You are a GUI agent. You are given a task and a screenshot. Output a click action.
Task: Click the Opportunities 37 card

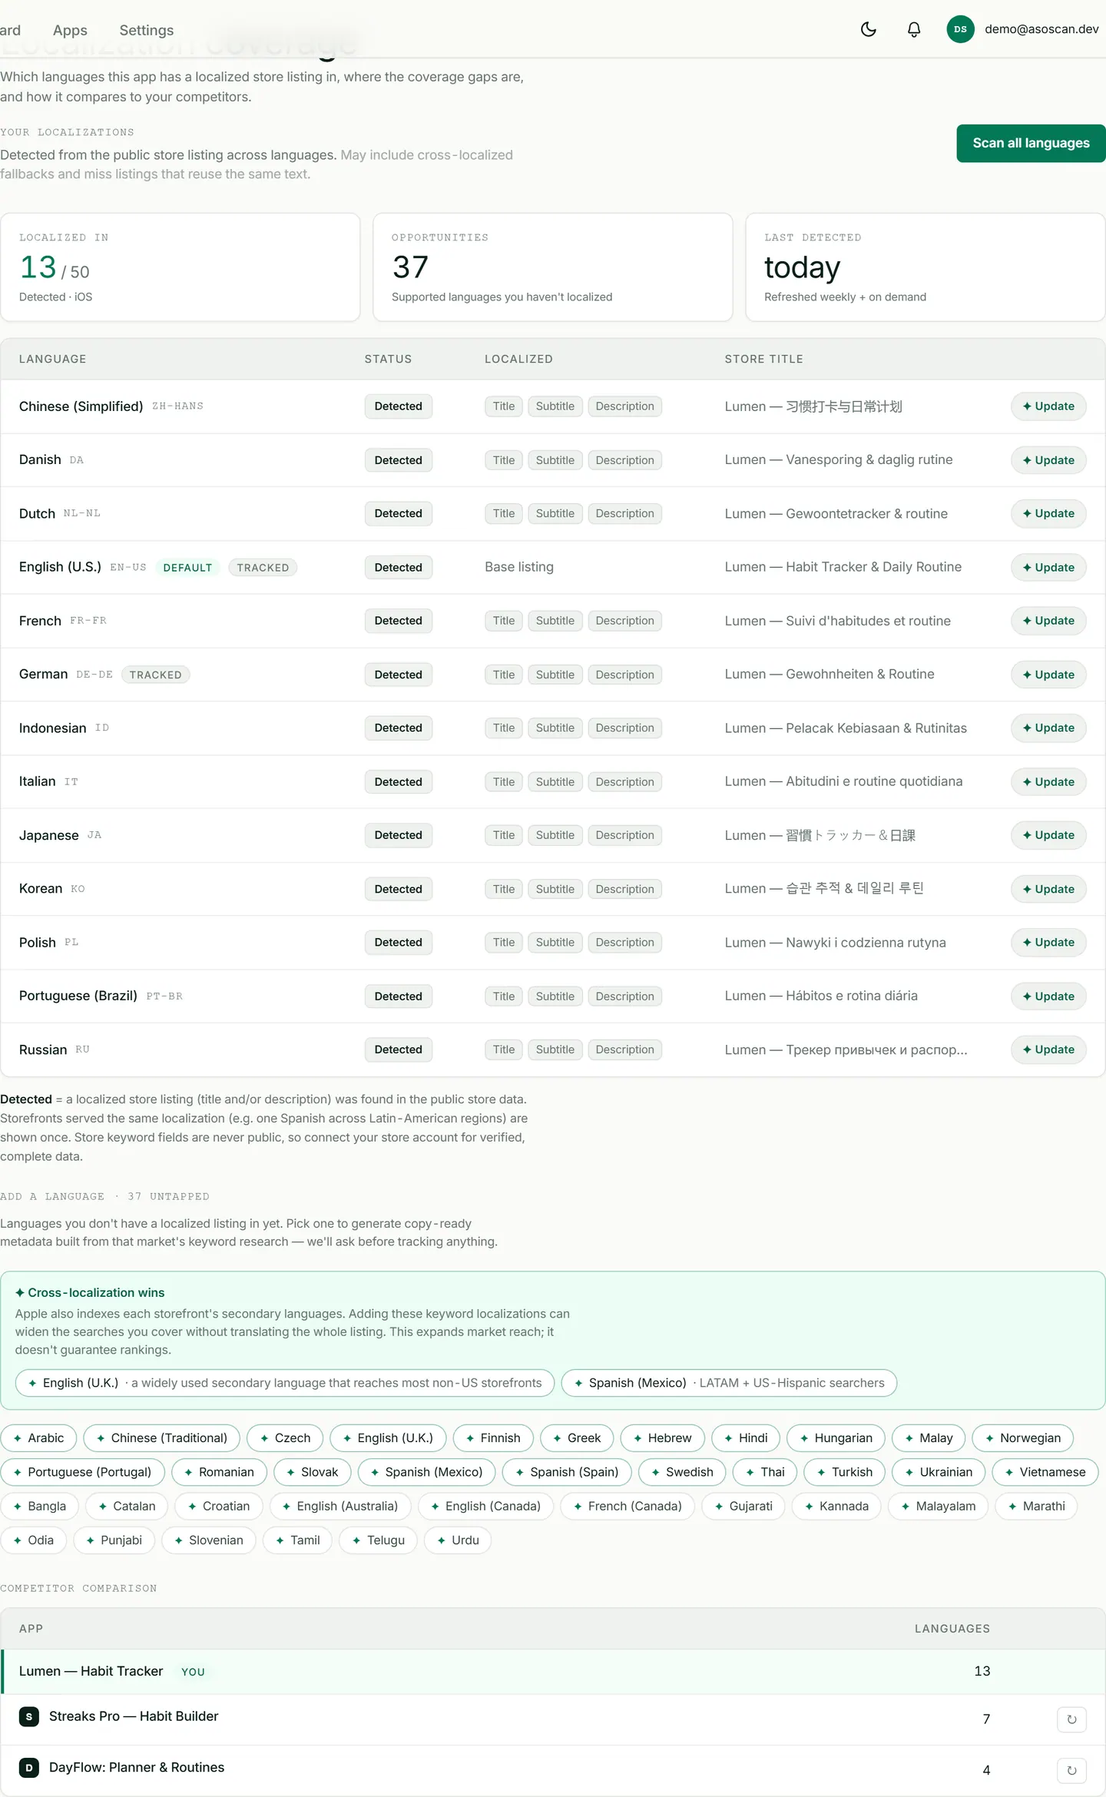click(552, 267)
